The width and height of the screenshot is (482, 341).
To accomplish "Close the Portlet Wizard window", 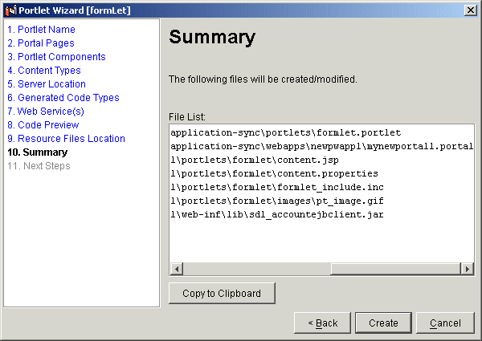I will [470, 10].
